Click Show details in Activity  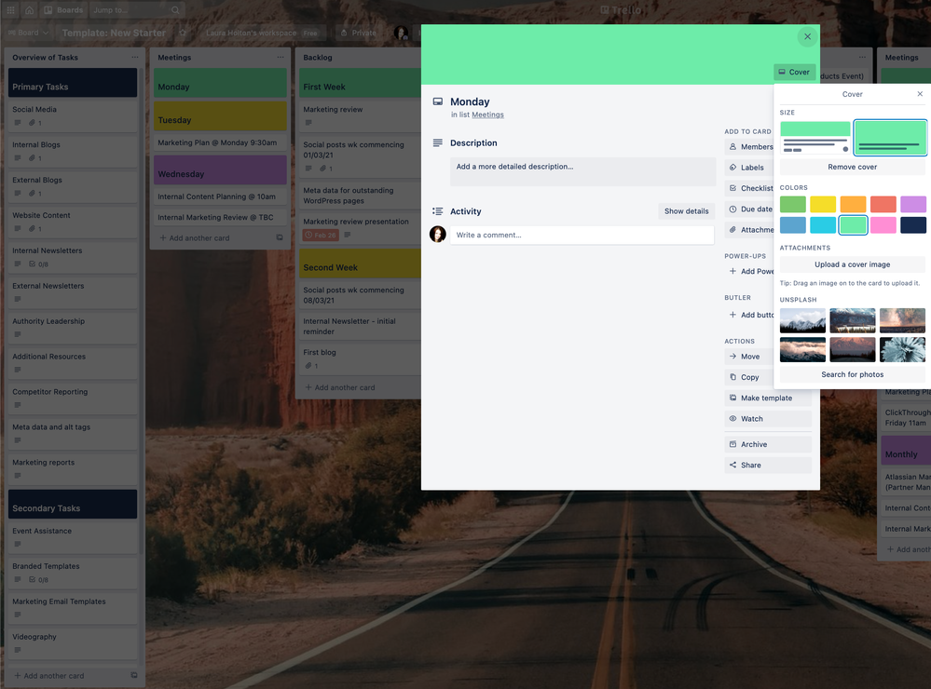click(686, 211)
